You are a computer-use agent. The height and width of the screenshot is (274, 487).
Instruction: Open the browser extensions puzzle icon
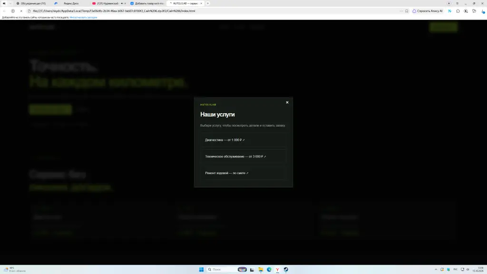tap(458, 11)
